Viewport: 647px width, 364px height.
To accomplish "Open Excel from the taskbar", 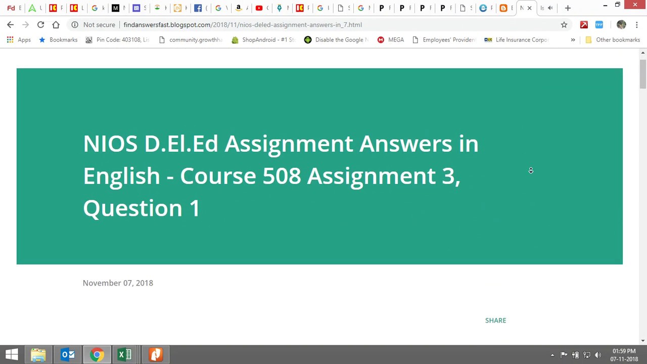I will [x=124, y=355].
